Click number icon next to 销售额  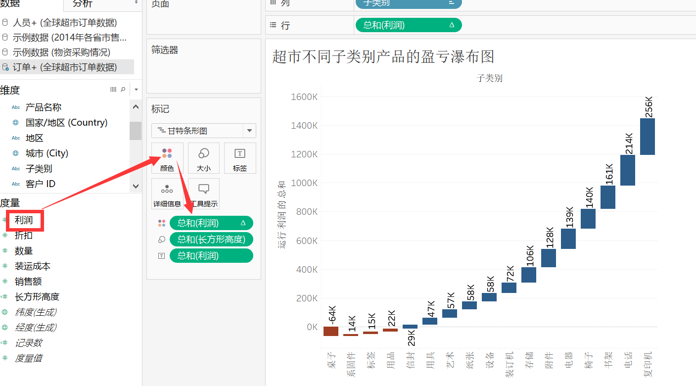click(x=5, y=282)
